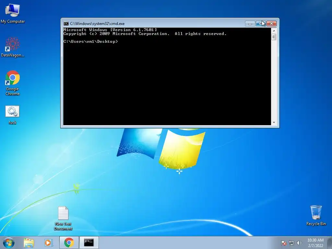332x249 pixels.
Task: Click the cmd.exe window title bar text
Action: click(x=97, y=23)
